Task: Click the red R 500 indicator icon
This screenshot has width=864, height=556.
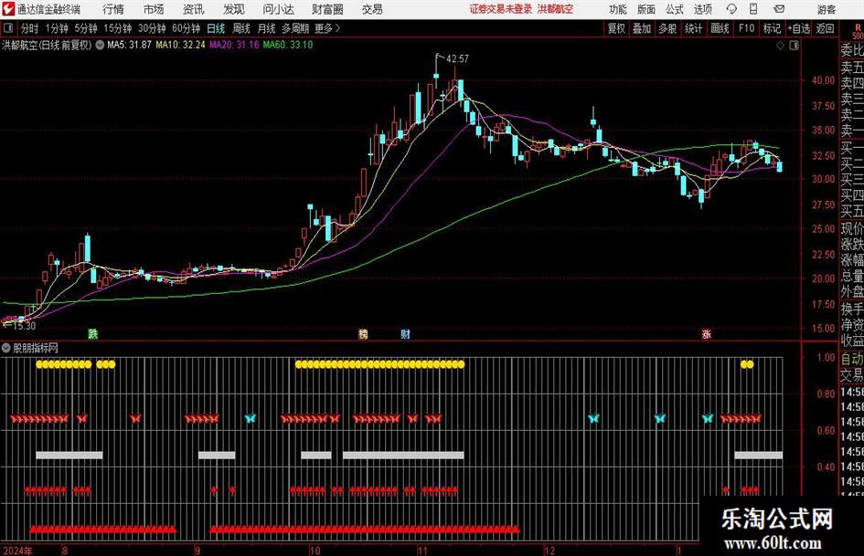Action: (x=858, y=31)
